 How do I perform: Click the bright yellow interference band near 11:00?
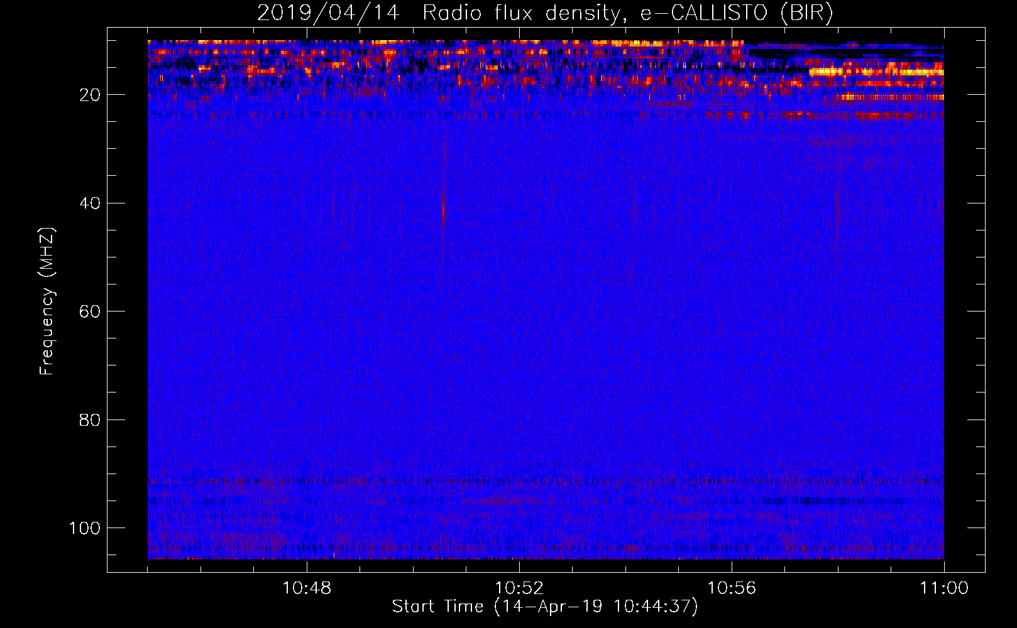[x=876, y=72]
